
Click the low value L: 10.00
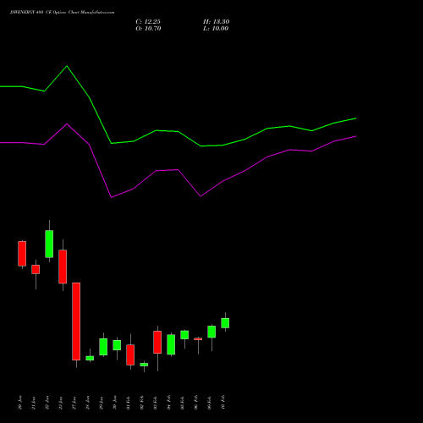[216, 29]
